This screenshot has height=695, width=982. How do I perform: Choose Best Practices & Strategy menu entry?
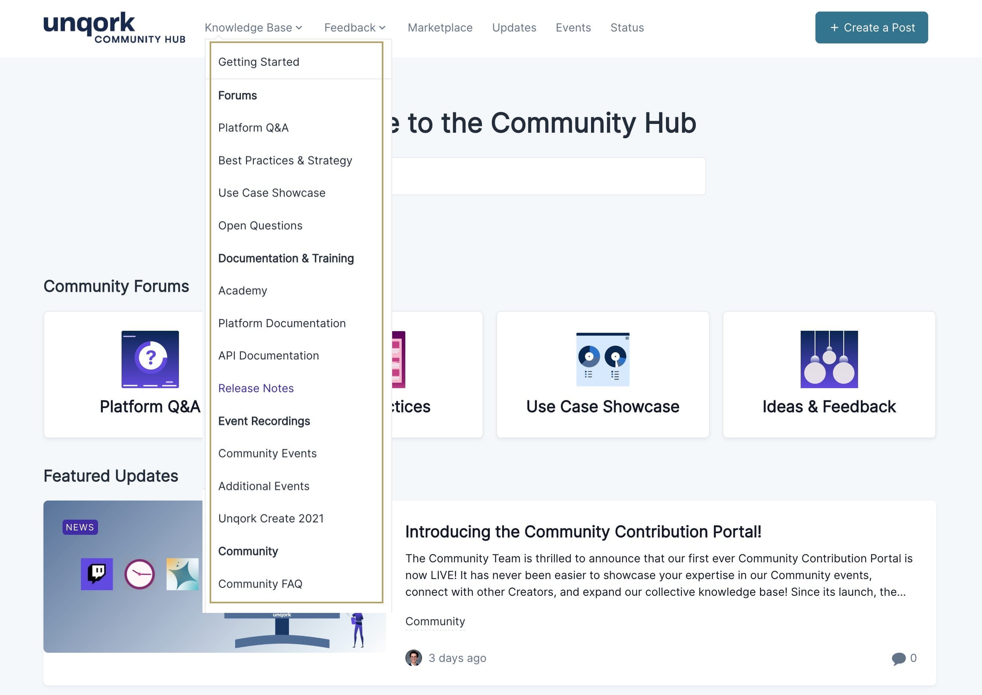click(x=285, y=161)
